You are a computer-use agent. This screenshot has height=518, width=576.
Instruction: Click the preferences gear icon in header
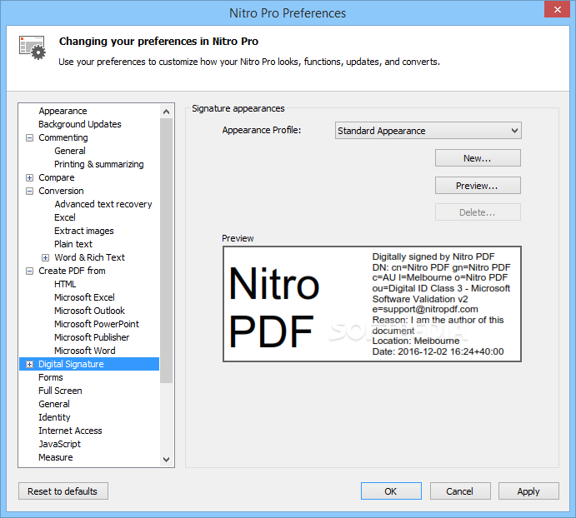(33, 47)
